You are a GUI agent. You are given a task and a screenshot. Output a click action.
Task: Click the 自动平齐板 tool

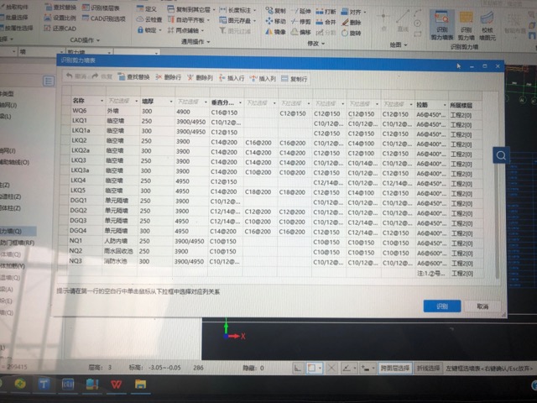[188, 20]
